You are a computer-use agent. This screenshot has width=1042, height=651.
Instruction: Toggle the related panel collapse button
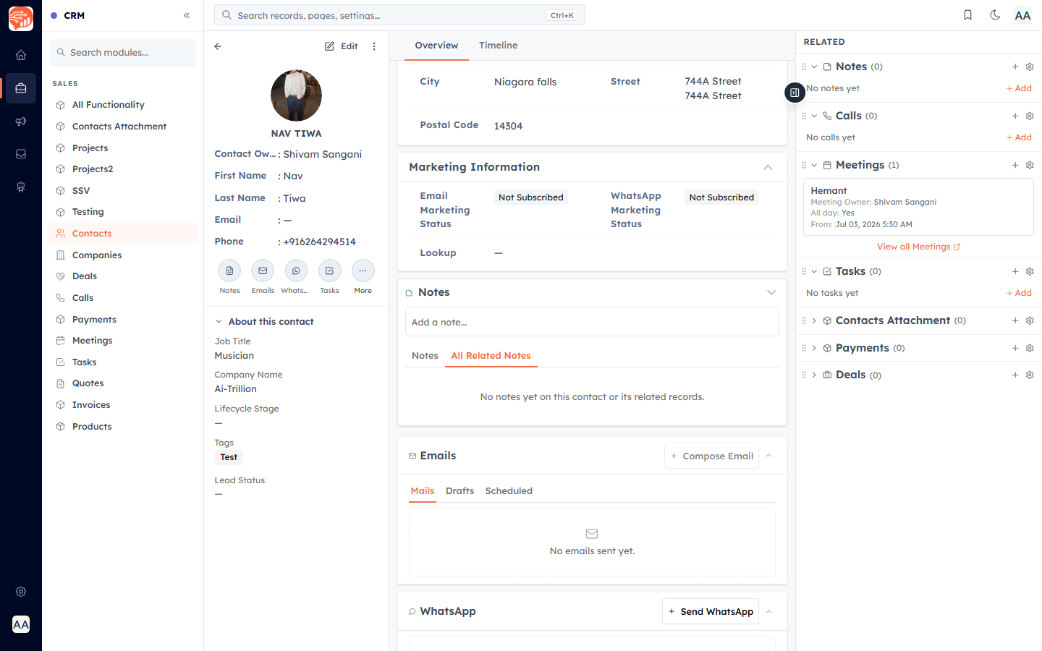(795, 93)
